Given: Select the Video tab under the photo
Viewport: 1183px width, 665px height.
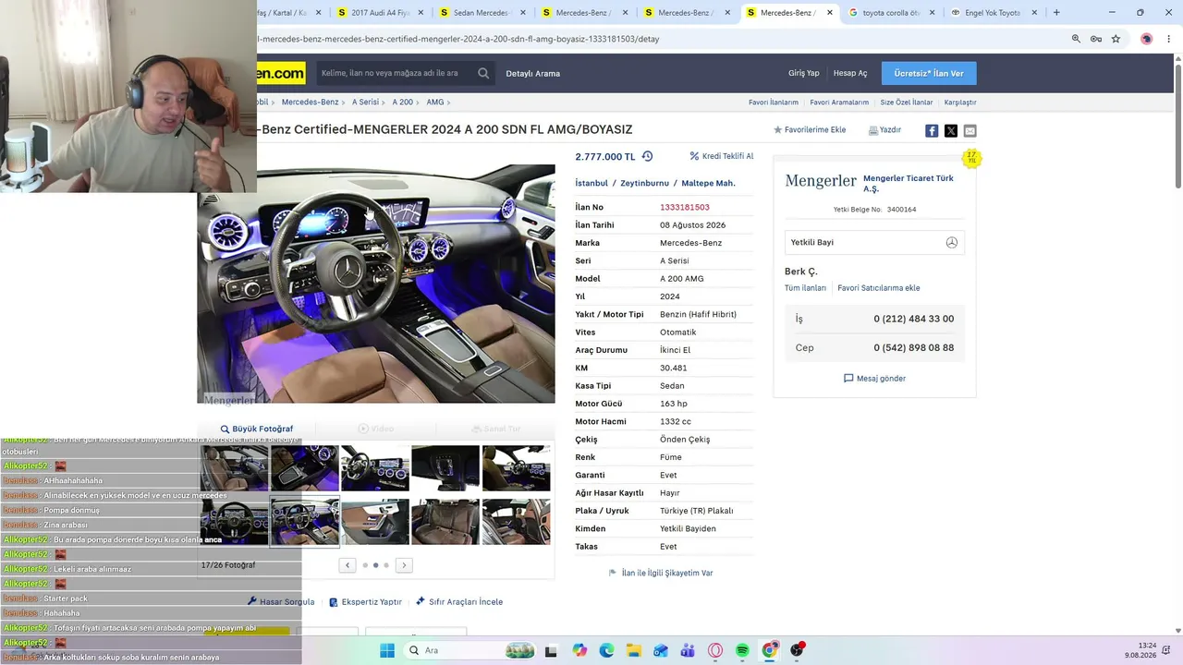Looking at the screenshot, I should coord(376,429).
